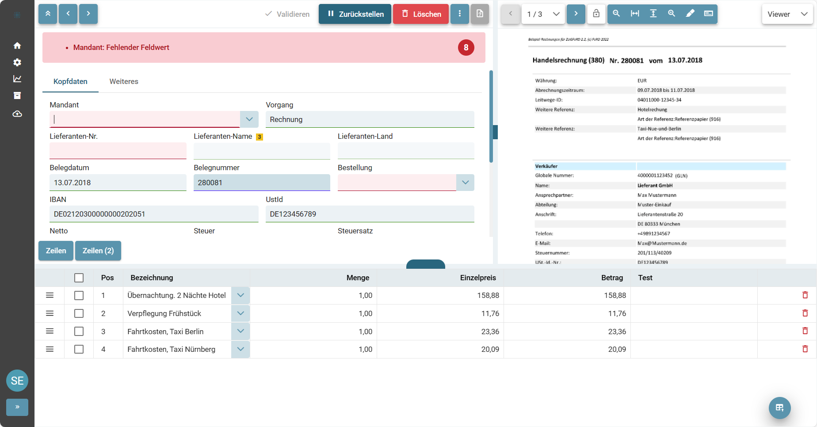
Task: Open the Mandant dropdown arrow
Action: point(249,119)
